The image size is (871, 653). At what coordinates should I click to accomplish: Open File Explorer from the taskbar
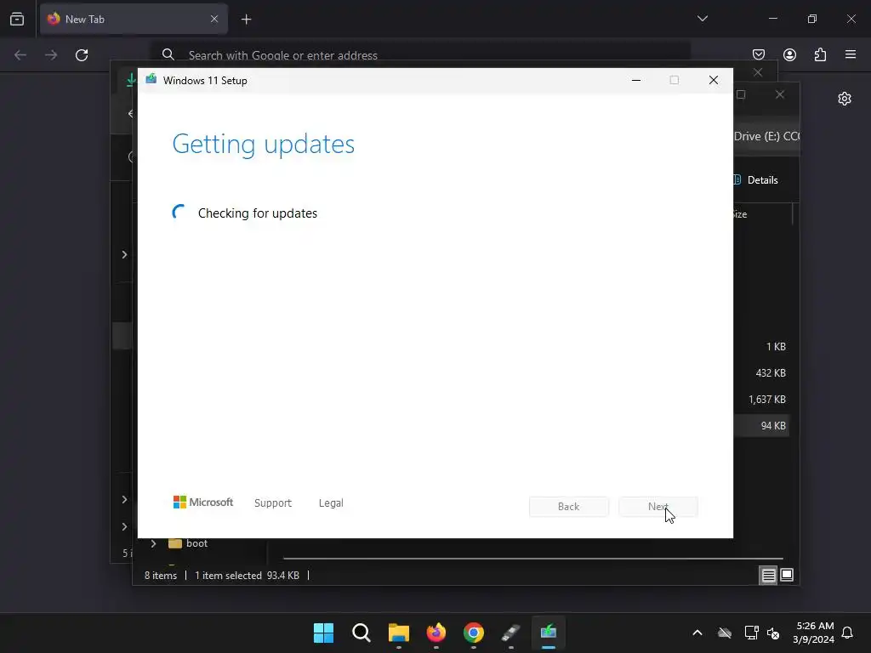coord(399,633)
